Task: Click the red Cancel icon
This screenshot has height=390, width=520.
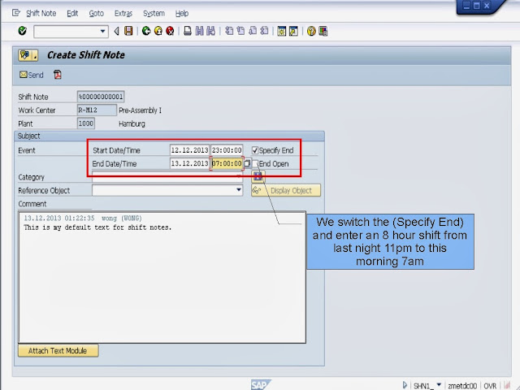Action: 170,31
